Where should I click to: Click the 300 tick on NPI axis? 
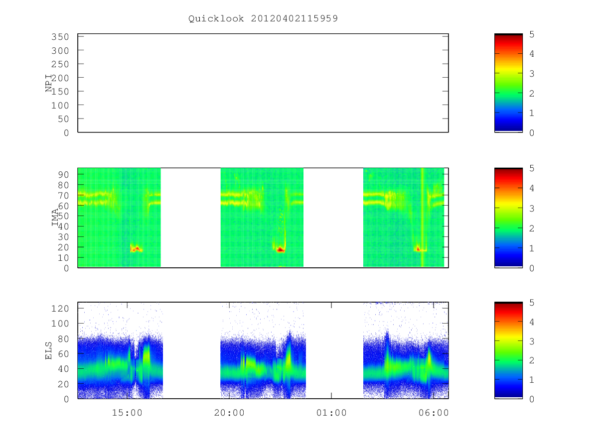pos(60,51)
